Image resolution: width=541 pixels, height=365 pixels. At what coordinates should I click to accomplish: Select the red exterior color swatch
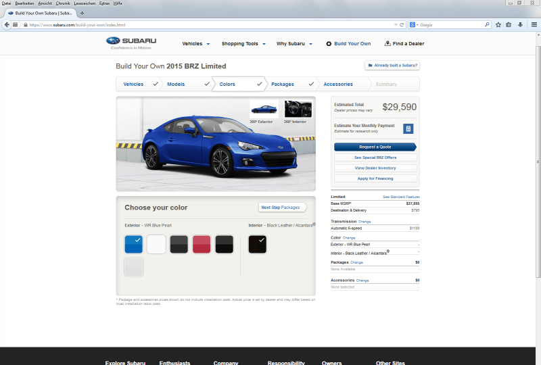click(202, 244)
